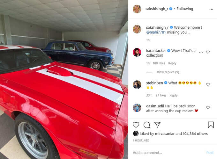Open the post options three-dot menu
The image size is (217, 159).
point(211,9)
